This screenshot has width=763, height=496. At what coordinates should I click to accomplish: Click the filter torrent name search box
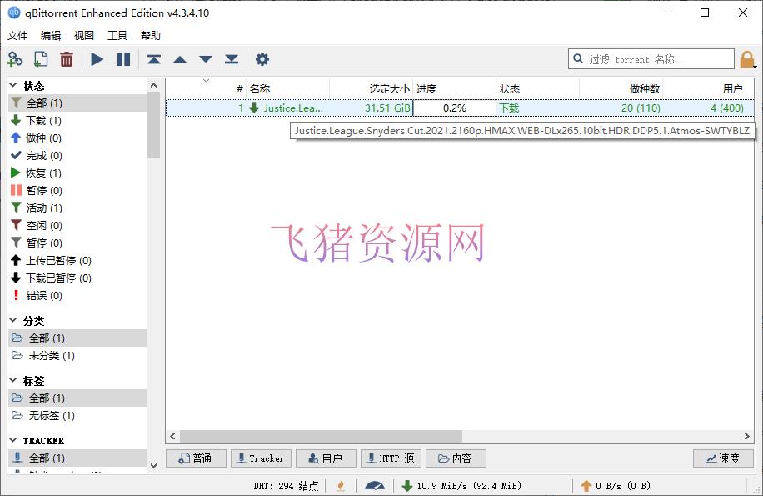651,59
